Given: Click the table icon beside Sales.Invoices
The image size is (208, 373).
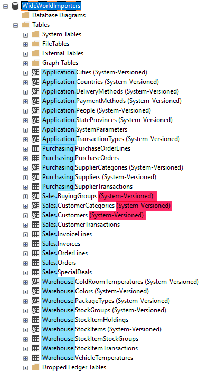Looking at the screenshot, I should [x=35, y=244].
